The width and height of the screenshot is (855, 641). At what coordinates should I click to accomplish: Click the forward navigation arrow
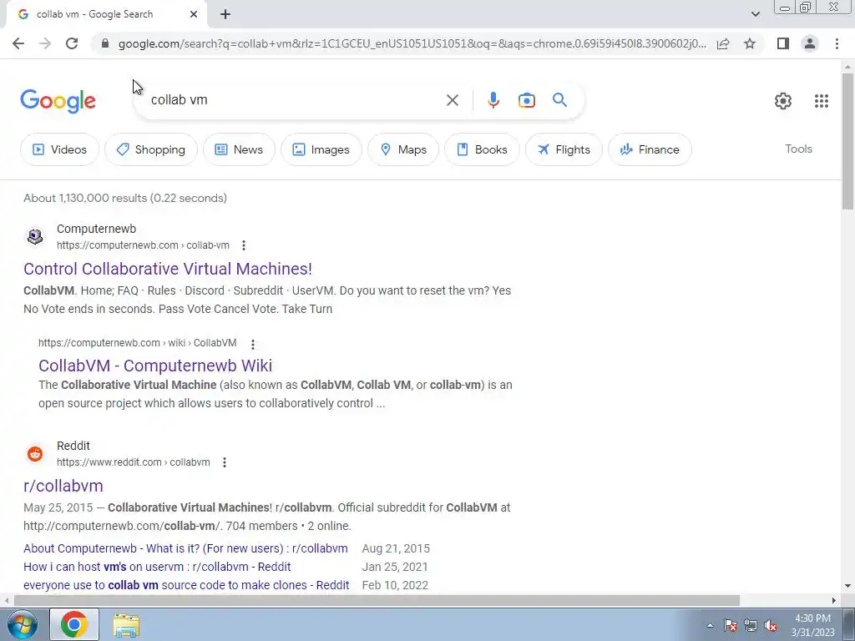(x=45, y=43)
